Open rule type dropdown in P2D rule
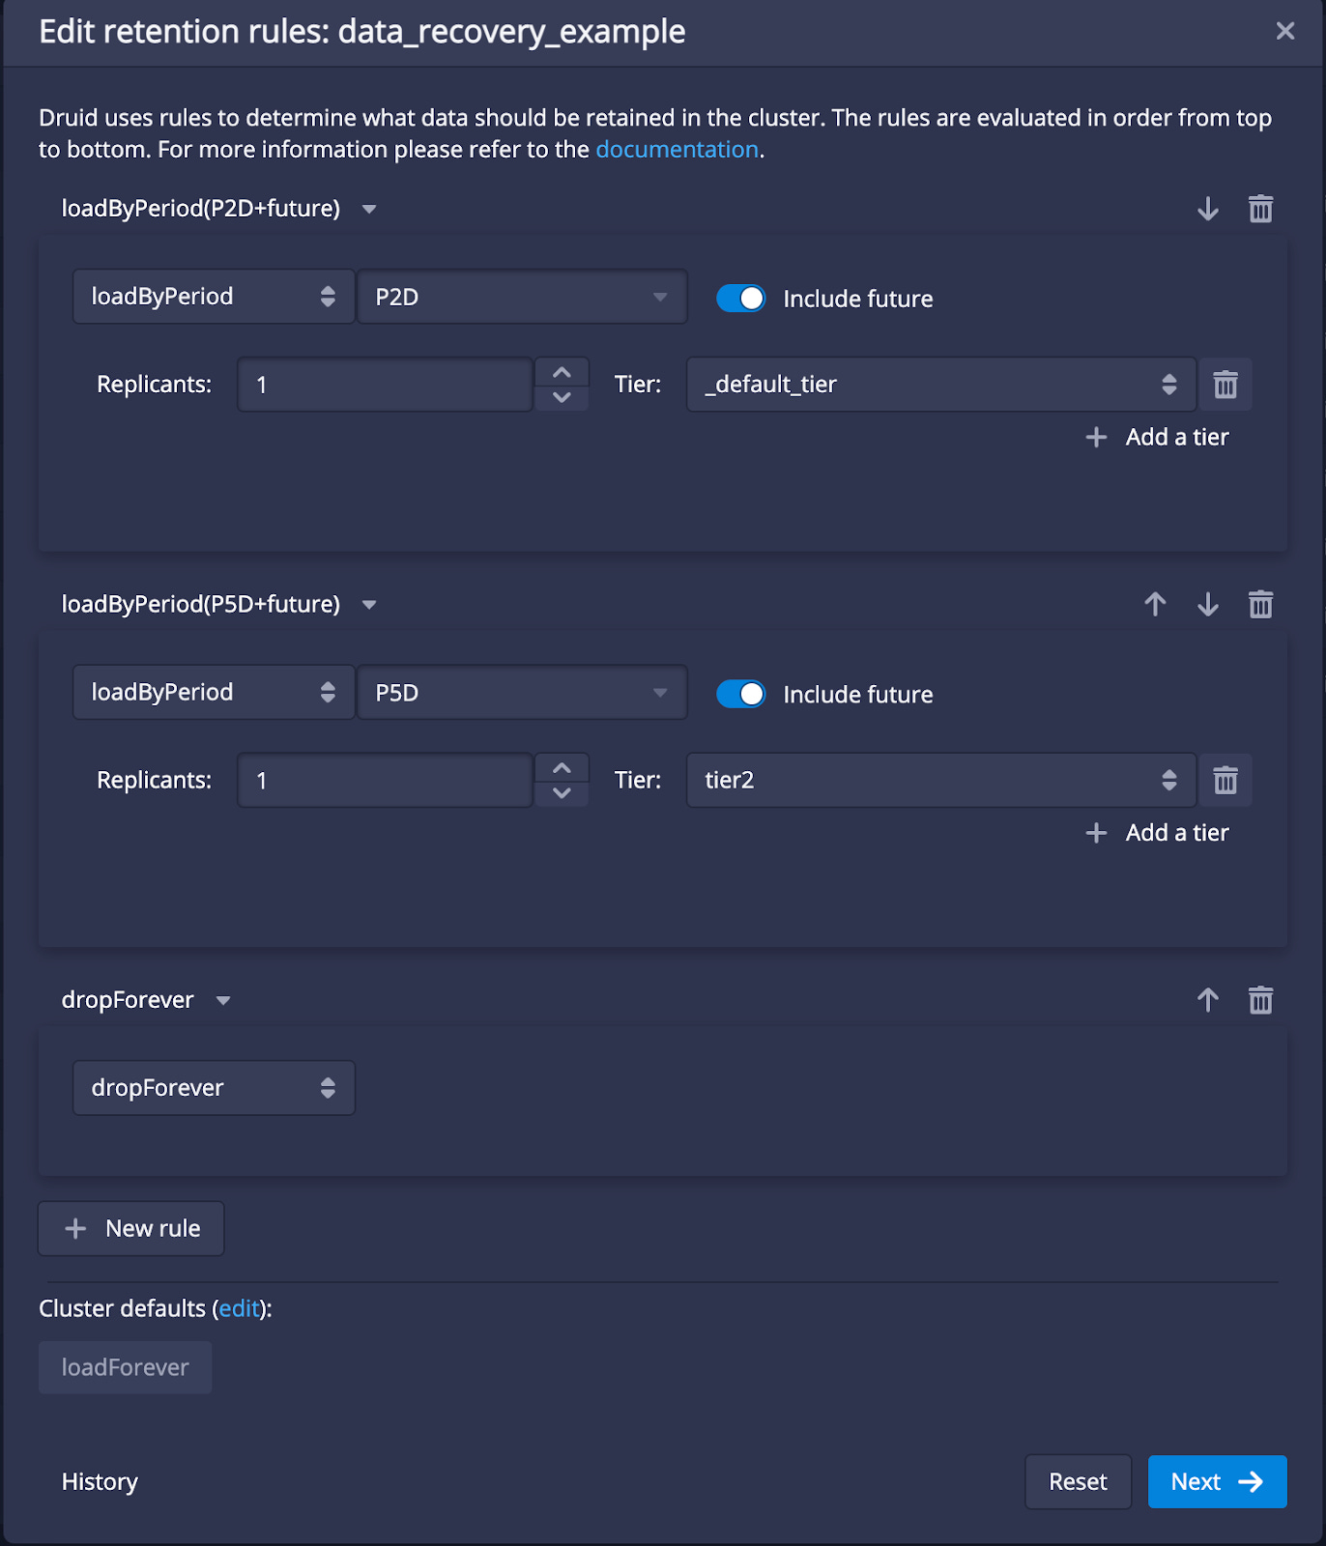This screenshot has height=1546, width=1326. [x=214, y=297]
